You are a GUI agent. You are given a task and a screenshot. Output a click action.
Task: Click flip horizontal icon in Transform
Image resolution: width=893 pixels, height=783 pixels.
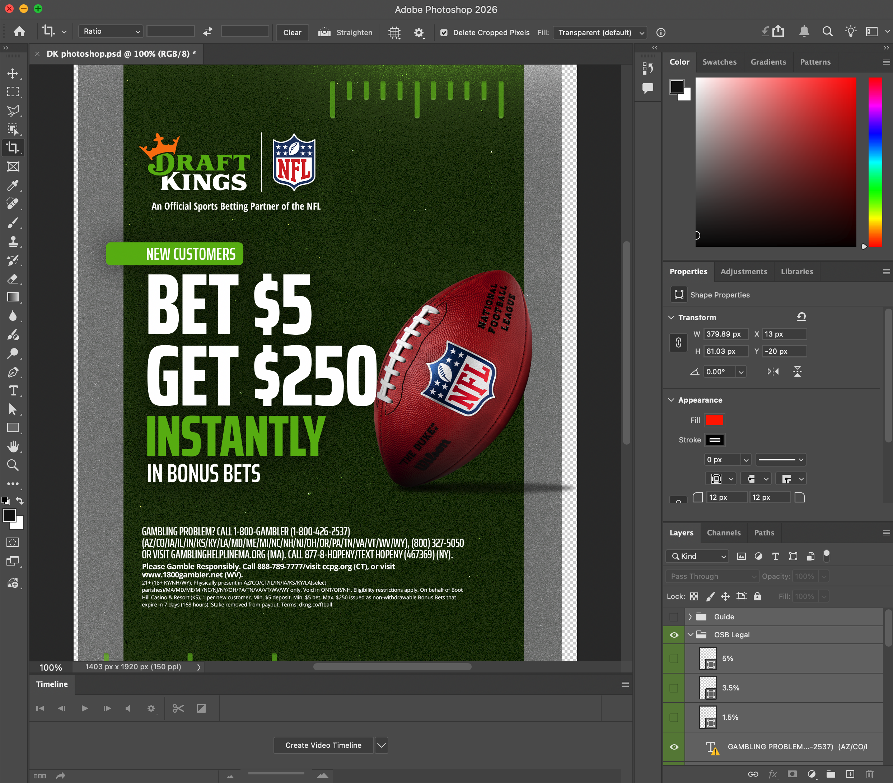pos(772,372)
